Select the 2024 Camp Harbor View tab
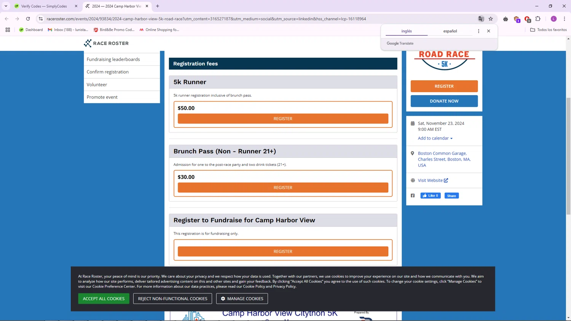The height and width of the screenshot is (321, 571). pos(117,6)
